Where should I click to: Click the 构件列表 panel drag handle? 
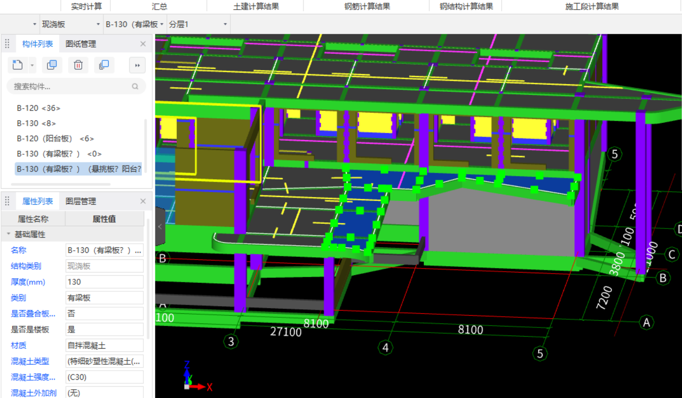coord(7,44)
